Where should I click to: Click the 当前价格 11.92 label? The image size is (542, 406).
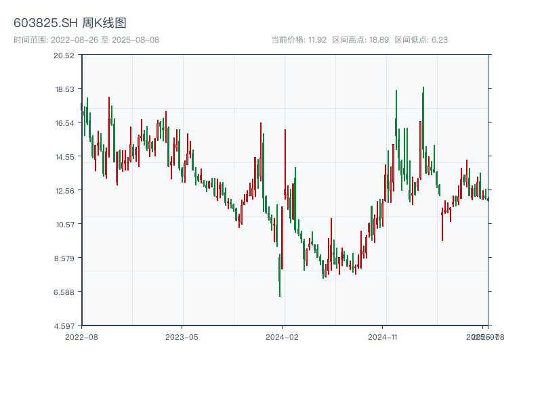point(299,40)
